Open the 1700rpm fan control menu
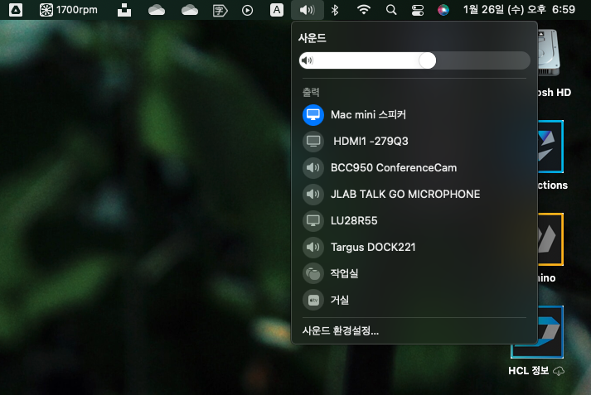 pos(68,10)
